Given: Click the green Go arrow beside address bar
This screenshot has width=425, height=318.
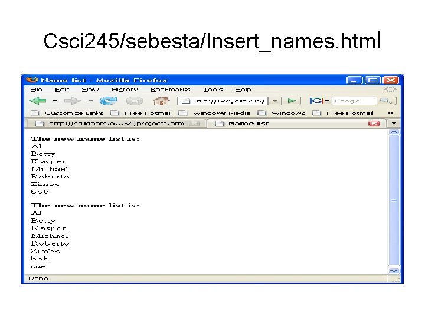Looking at the screenshot, I should click(292, 101).
